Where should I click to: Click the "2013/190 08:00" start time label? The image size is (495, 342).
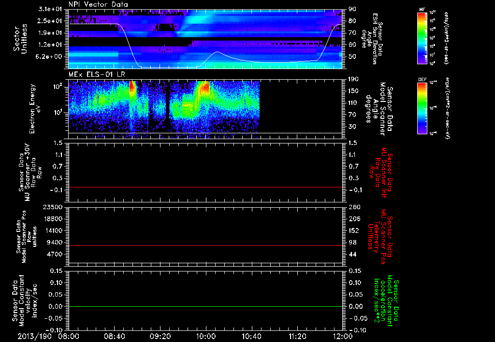point(49,336)
